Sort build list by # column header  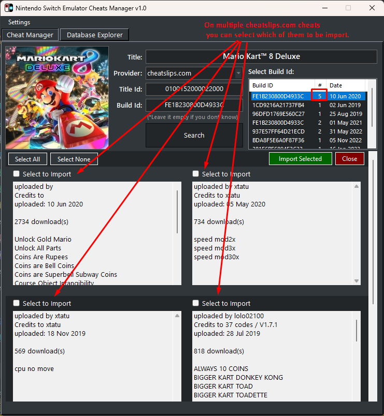(x=320, y=85)
